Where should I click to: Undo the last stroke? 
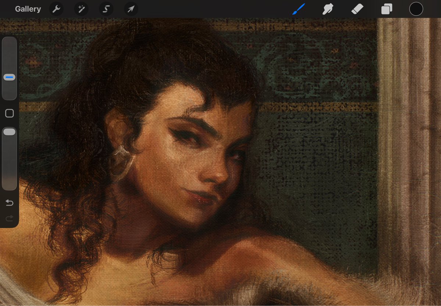[x=9, y=203]
